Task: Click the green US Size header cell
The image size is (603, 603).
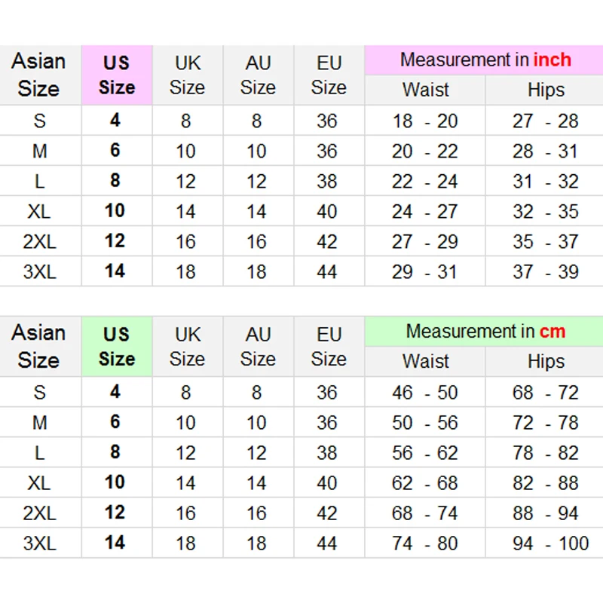Action: pyautogui.click(x=117, y=346)
